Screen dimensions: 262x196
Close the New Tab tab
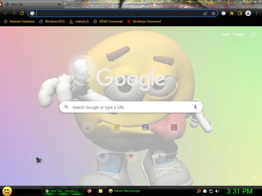click(59, 4)
